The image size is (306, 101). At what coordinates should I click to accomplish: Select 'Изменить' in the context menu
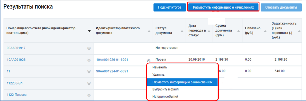[x=159, y=67]
